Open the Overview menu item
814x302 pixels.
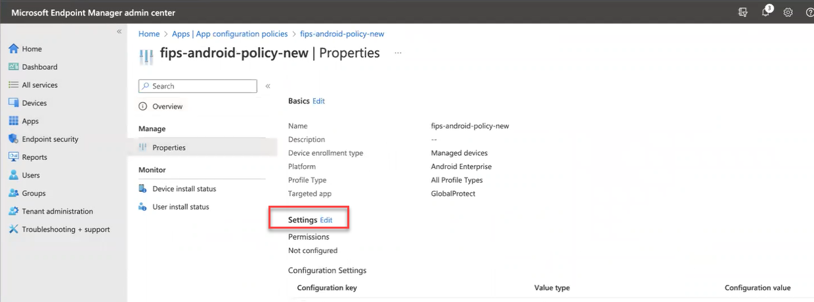[x=167, y=106]
